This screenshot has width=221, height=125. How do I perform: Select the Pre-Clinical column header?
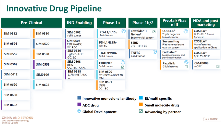click(31, 23)
